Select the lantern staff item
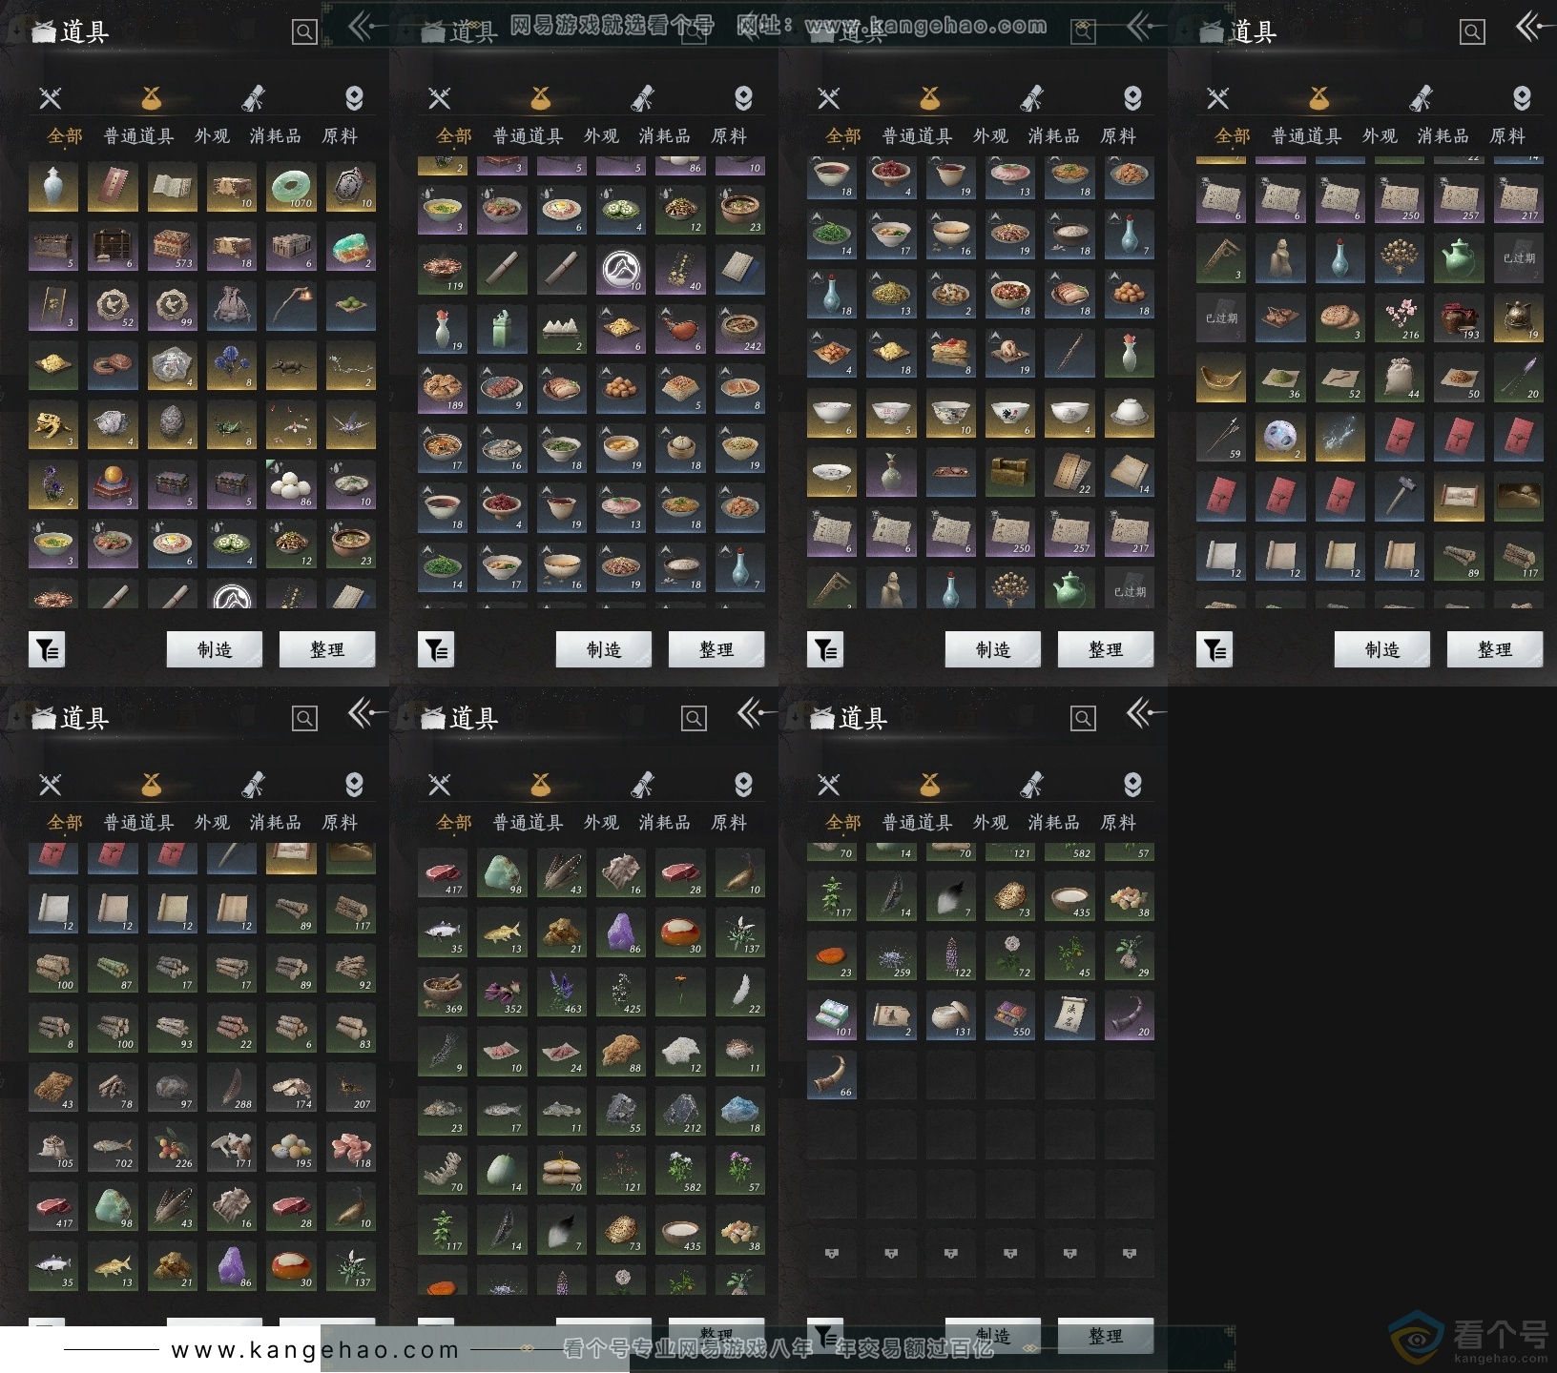Image resolution: width=1557 pixels, height=1373 pixels. click(x=291, y=306)
